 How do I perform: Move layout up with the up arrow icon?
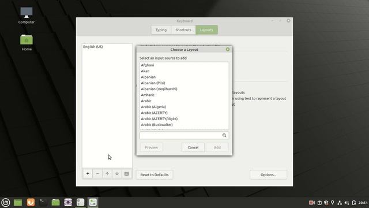(107, 174)
